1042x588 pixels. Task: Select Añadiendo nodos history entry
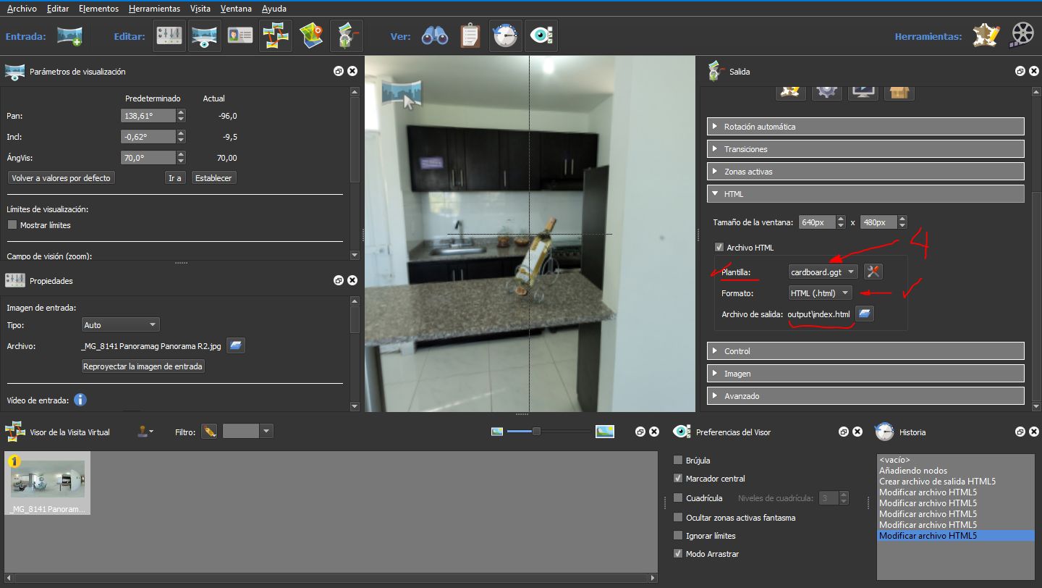click(912, 471)
